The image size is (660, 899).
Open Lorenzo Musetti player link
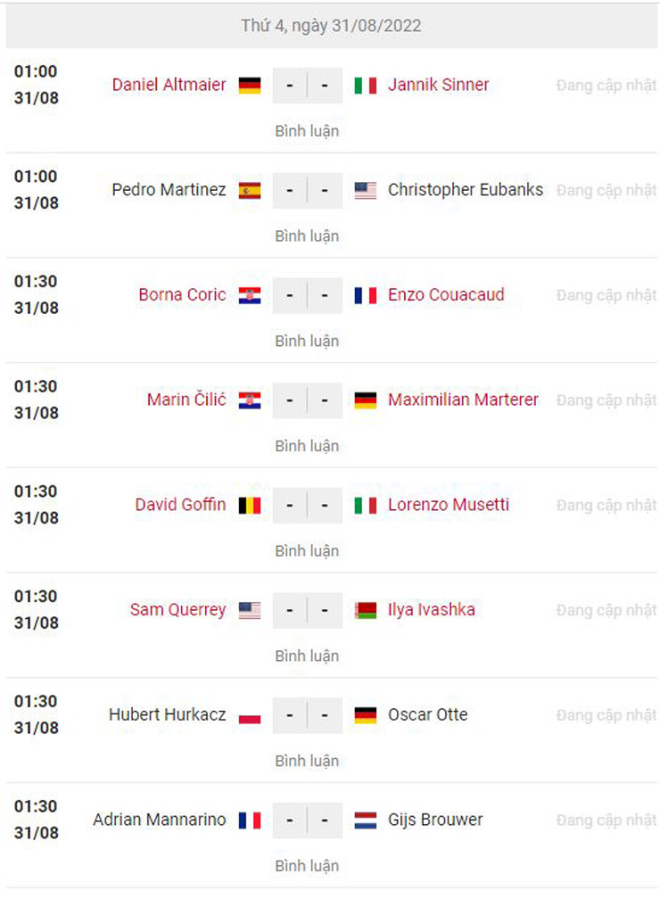coord(449,505)
